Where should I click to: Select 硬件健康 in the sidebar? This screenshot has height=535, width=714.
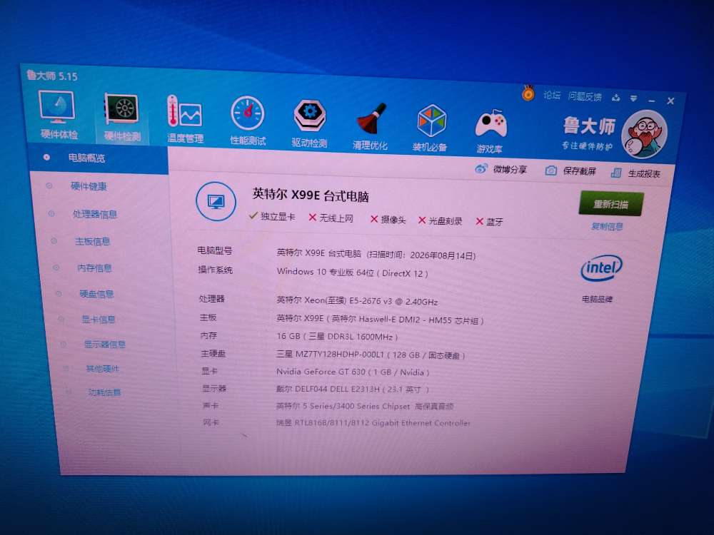[89, 186]
